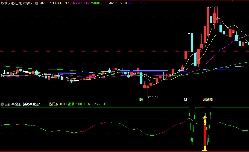Click the 热门涨 indicator label
Viewport: 249px width, 152px height.
[57, 104]
